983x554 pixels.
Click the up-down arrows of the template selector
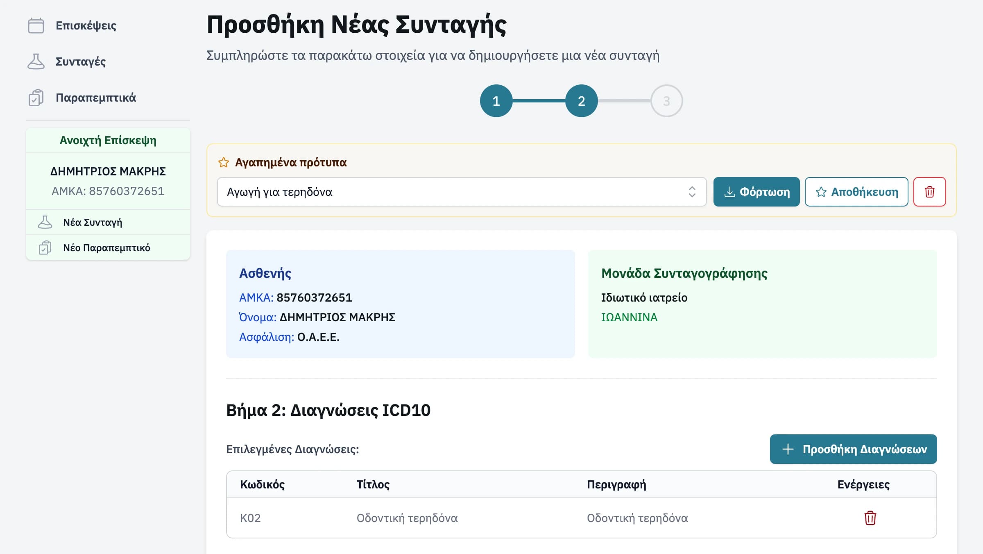tap(692, 192)
